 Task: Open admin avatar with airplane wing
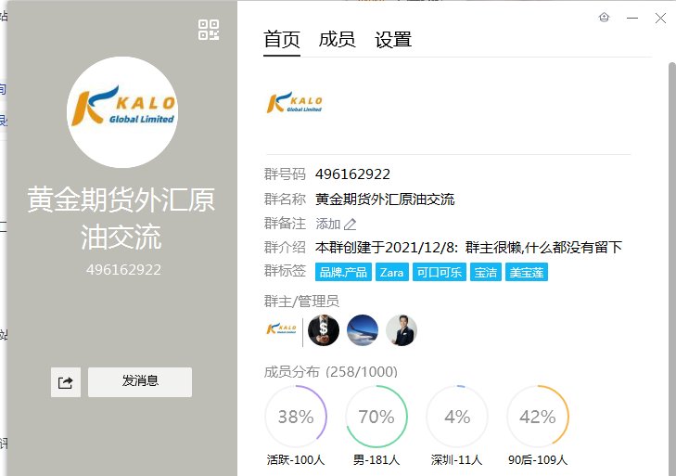(x=363, y=330)
